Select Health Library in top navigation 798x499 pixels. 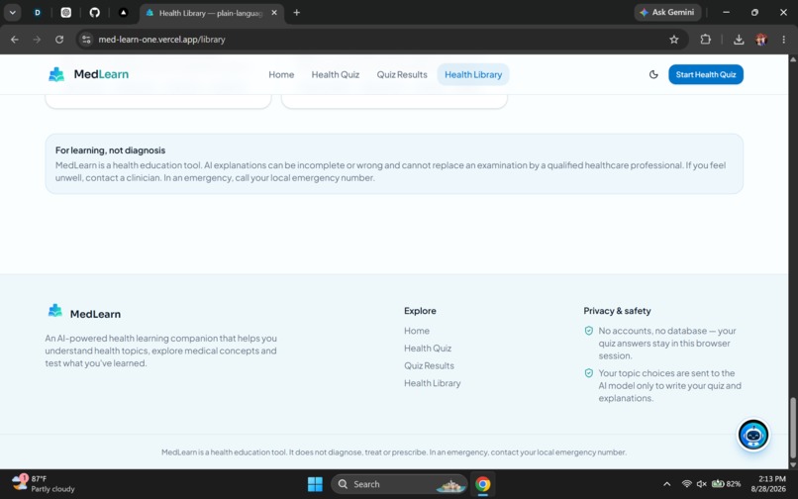click(473, 74)
